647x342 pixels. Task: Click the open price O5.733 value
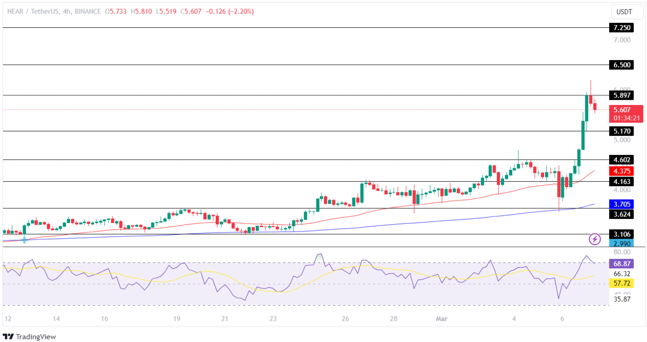point(117,12)
